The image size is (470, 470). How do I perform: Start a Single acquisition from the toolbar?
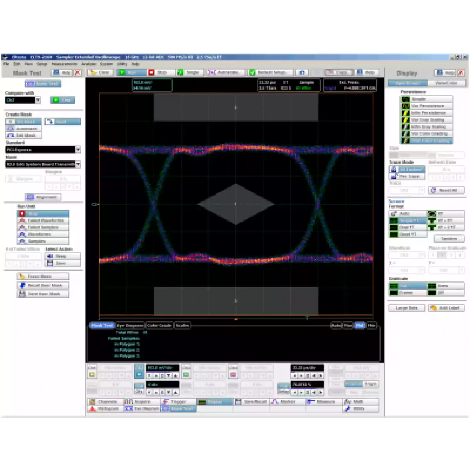pos(180,72)
